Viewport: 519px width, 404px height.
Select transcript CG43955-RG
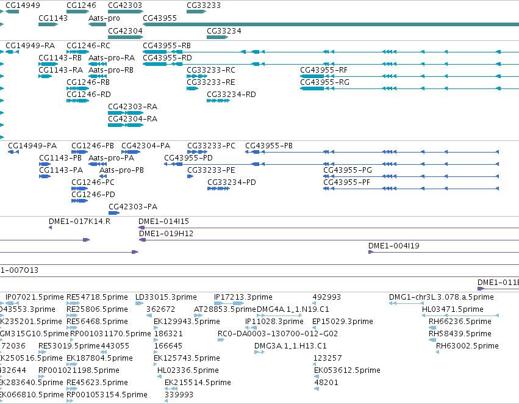click(x=324, y=82)
